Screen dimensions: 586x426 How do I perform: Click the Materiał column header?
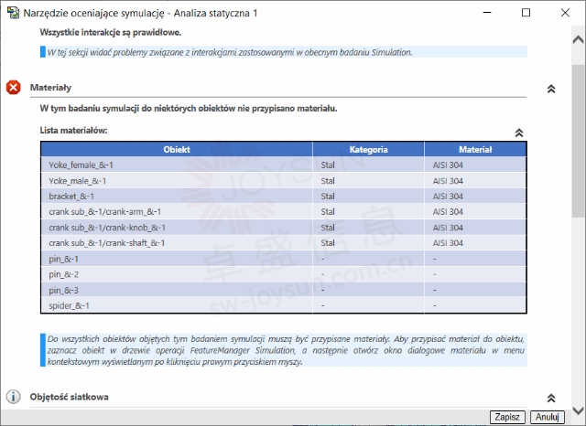pos(475,150)
